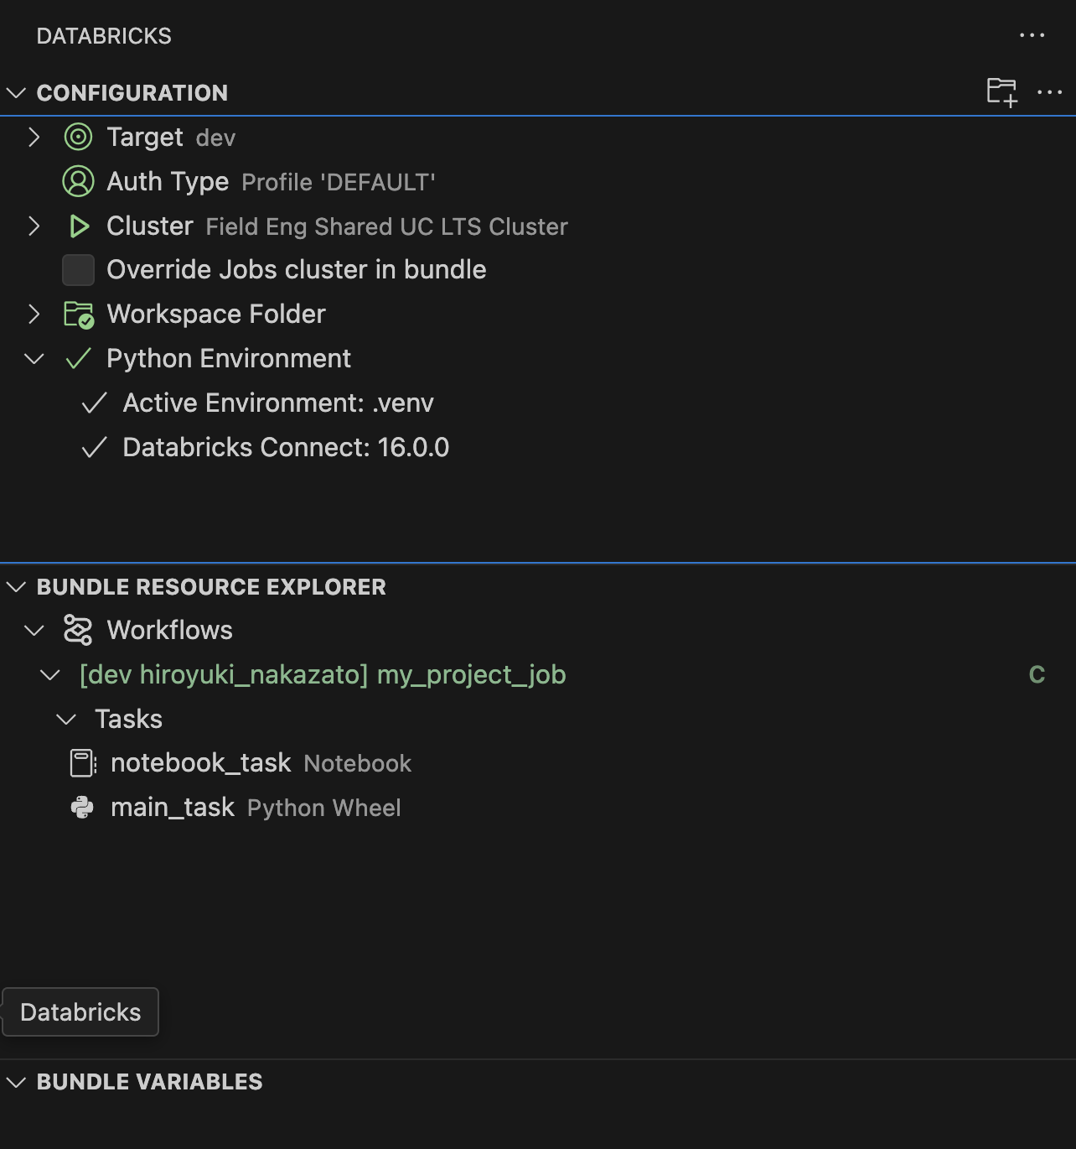Click the Workflows pipeline icon
This screenshot has width=1076, height=1149.
click(78, 629)
